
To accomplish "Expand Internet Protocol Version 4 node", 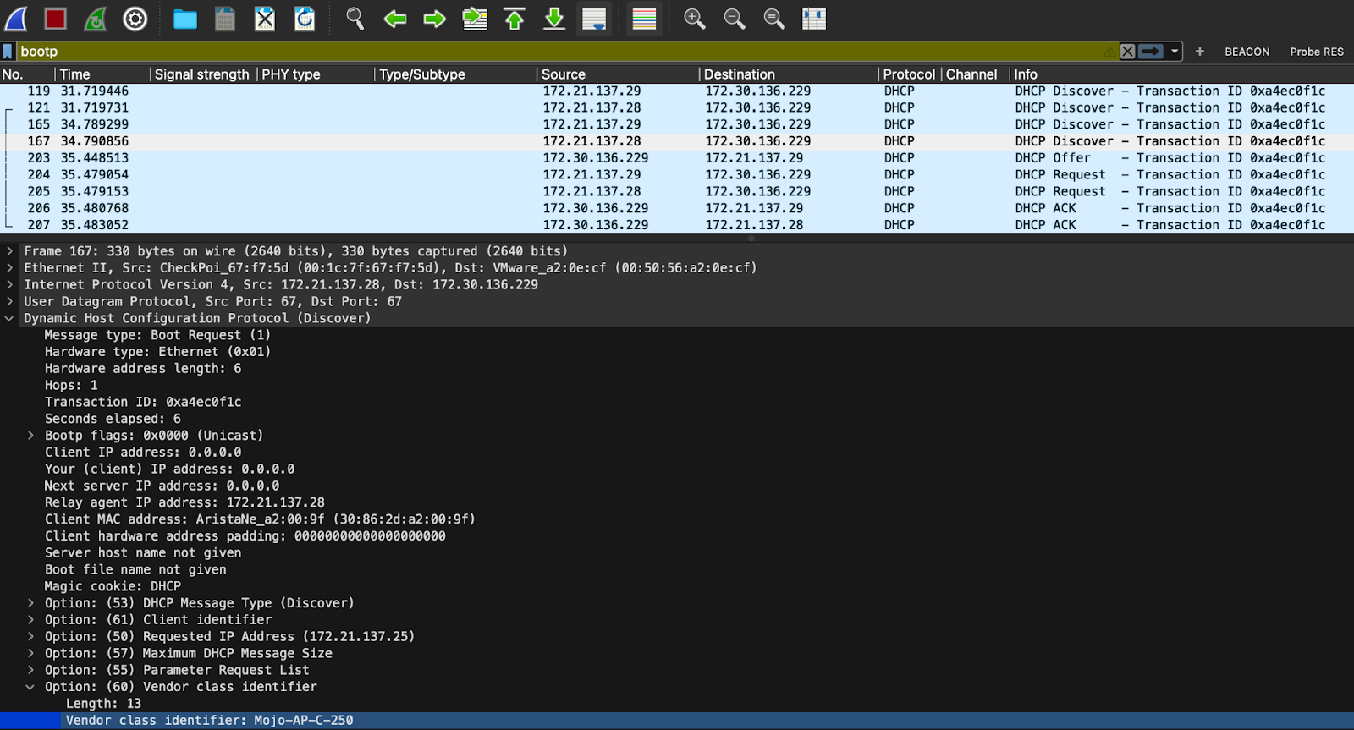I will tap(9, 285).
